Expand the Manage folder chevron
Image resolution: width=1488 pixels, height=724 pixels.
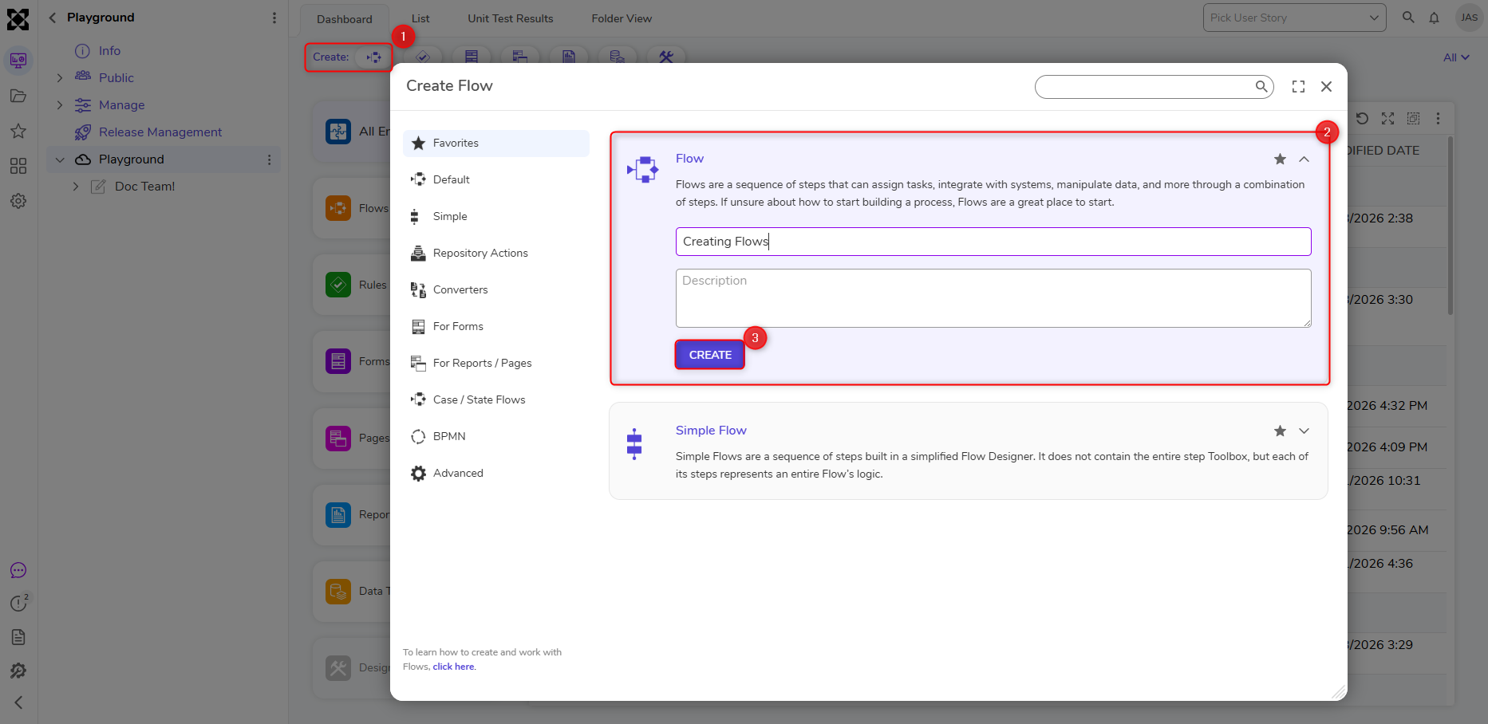[x=59, y=105]
